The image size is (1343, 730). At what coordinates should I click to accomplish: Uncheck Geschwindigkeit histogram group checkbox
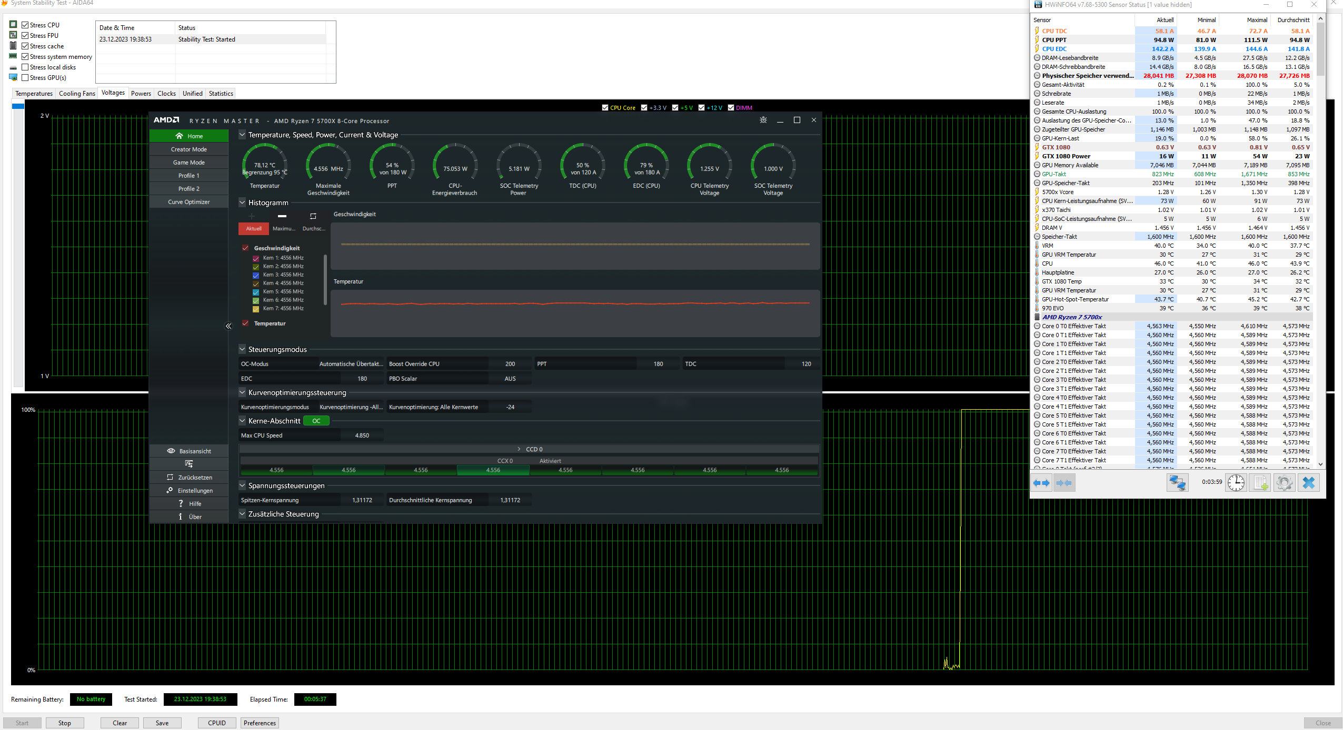[245, 248]
